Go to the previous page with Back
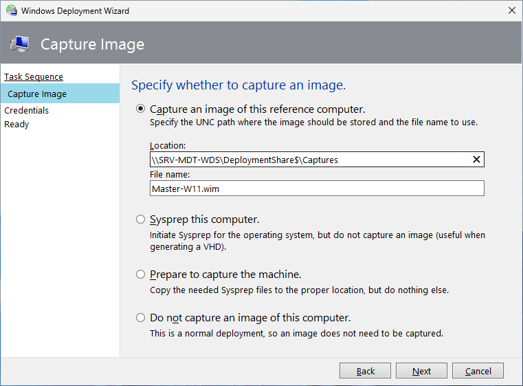 (x=365, y=371)
